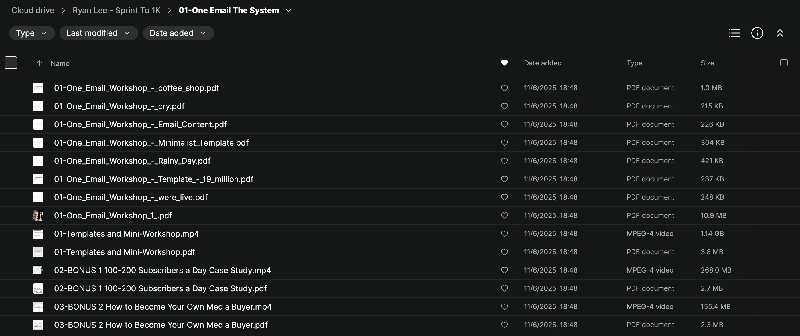Tick the select-all checkbox
This screenshot has width=800, height=336.
coord(11,63)
